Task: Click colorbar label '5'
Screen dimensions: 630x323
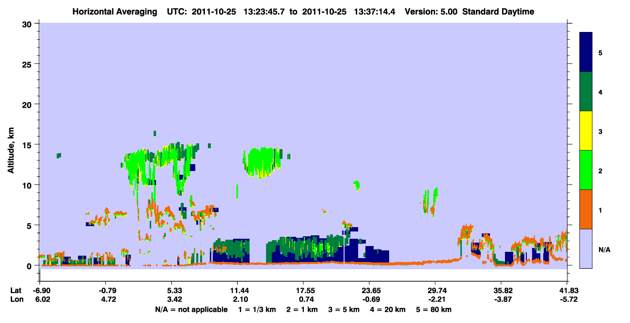Action: tap(600, 52)
